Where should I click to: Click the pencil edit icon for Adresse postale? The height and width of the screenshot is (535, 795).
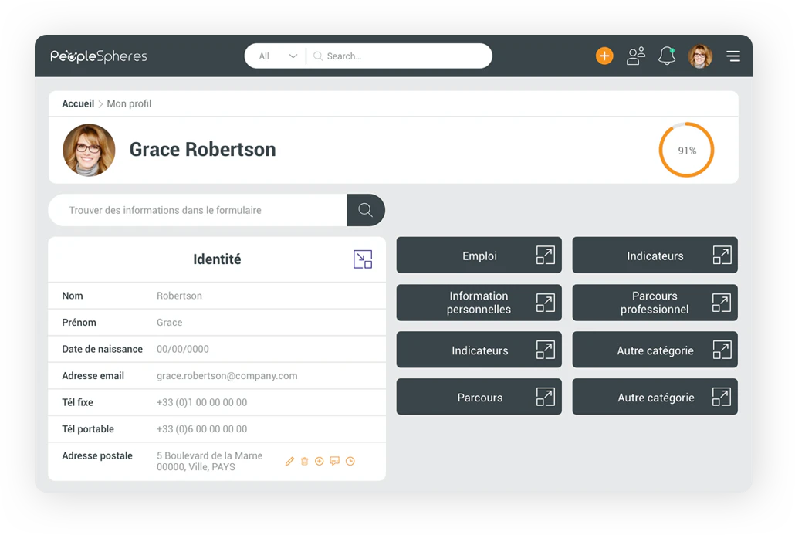click(289, 461)
